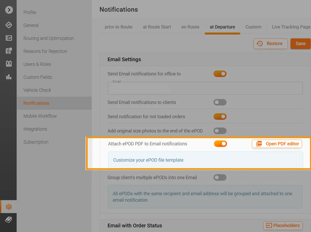This screenshot has height=232, width=311.
Task: Open the Live Tracking Page tab
Action: pos(291,27)
